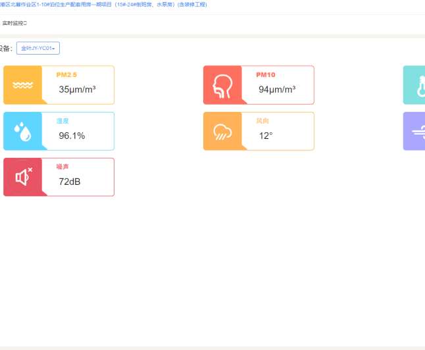Click the 72dB noise value
425x350 pixels.
70,182
